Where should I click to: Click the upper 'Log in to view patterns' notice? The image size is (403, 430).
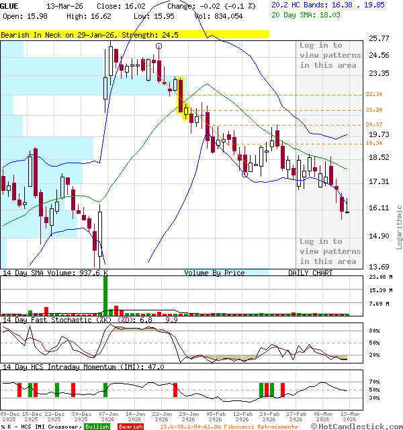click(330, 55)
